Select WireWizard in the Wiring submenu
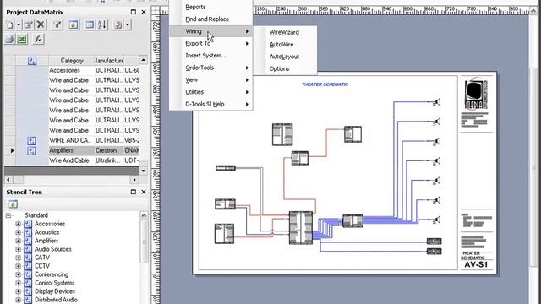 click(x=285, y=32)
